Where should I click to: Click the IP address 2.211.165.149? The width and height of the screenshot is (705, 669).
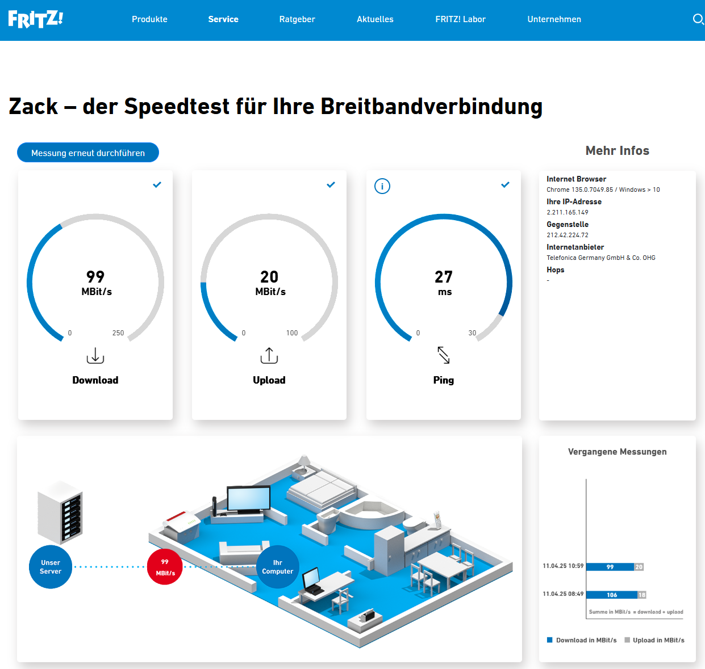[568, 212]
